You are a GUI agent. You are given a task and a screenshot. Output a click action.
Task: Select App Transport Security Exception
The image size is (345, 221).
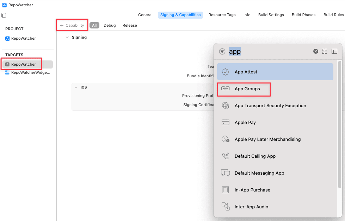(x=275, y=105)
